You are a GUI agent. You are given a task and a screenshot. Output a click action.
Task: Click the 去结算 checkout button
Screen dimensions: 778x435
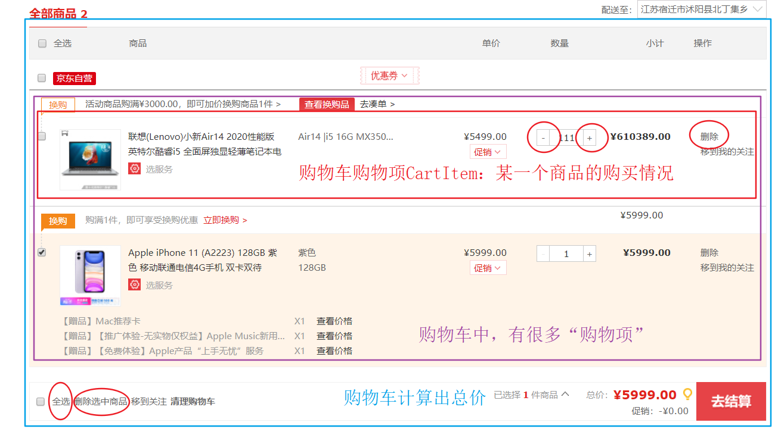731,401
